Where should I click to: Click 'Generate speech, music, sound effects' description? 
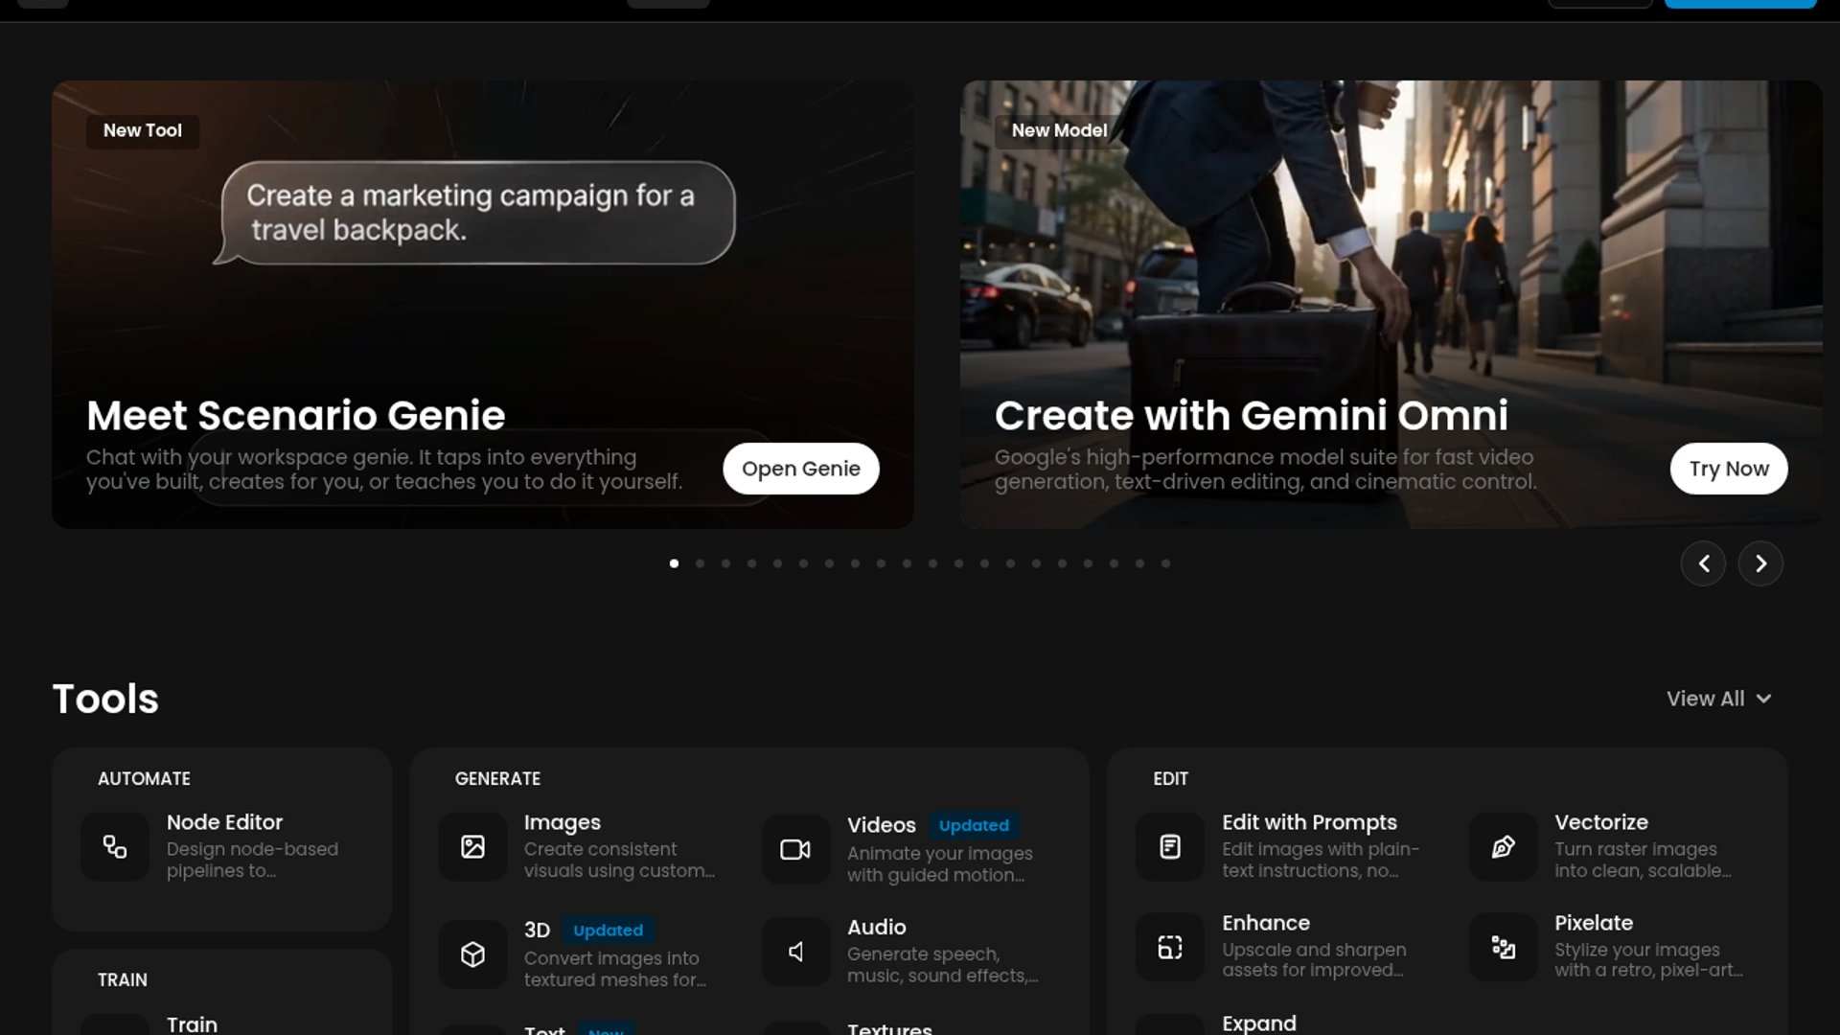(x=942, y=965)
